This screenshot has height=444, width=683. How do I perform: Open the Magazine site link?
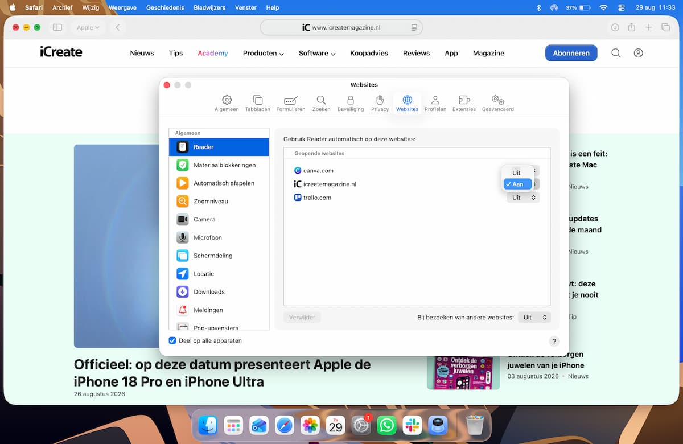coord(488,53)
